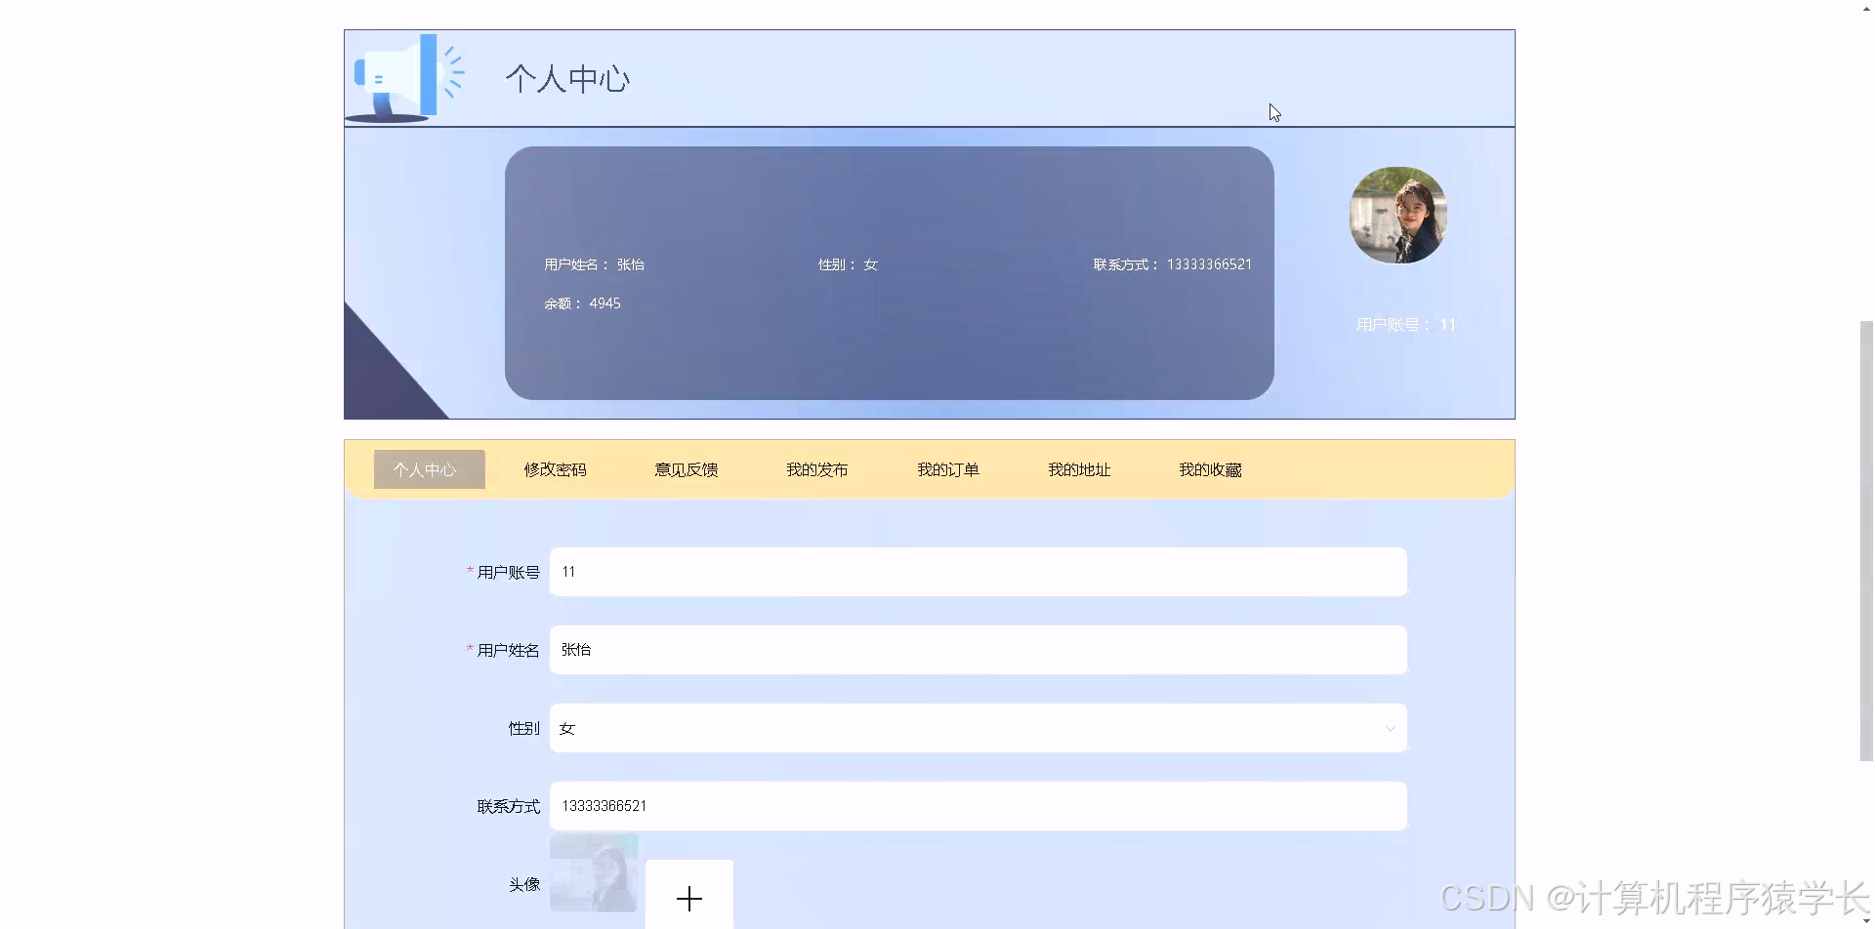The height and width of the screenshot is (929, 1875).
Task: Click the page vertical scrollbar thumb
Action: point(1866,541)
